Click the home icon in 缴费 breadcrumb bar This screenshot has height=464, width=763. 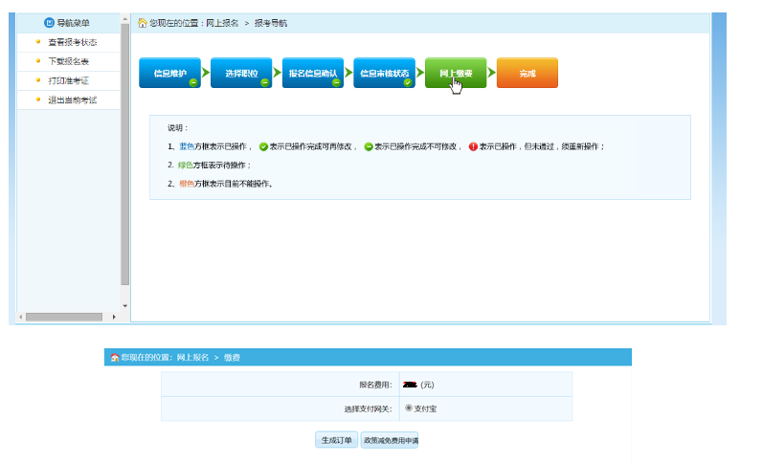(115, 358)
